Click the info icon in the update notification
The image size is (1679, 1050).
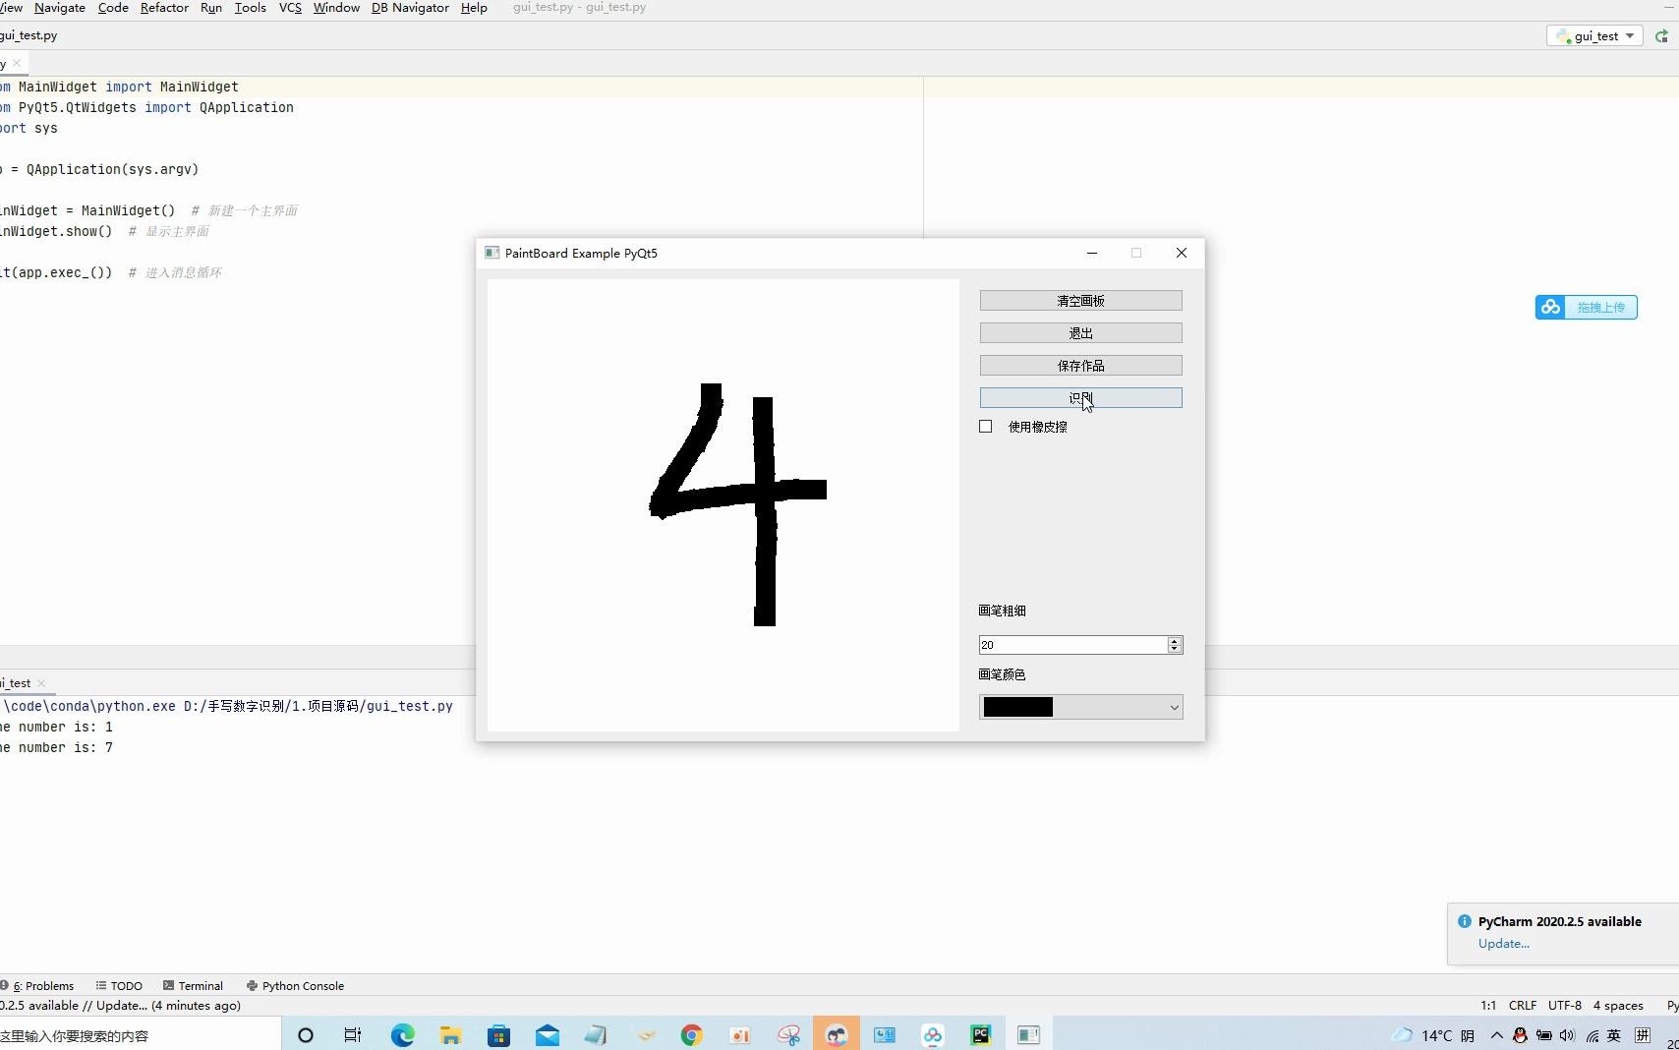[x=1465, y=921]
